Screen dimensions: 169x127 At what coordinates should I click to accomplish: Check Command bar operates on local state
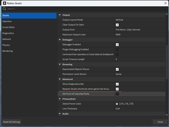point(117,54)
